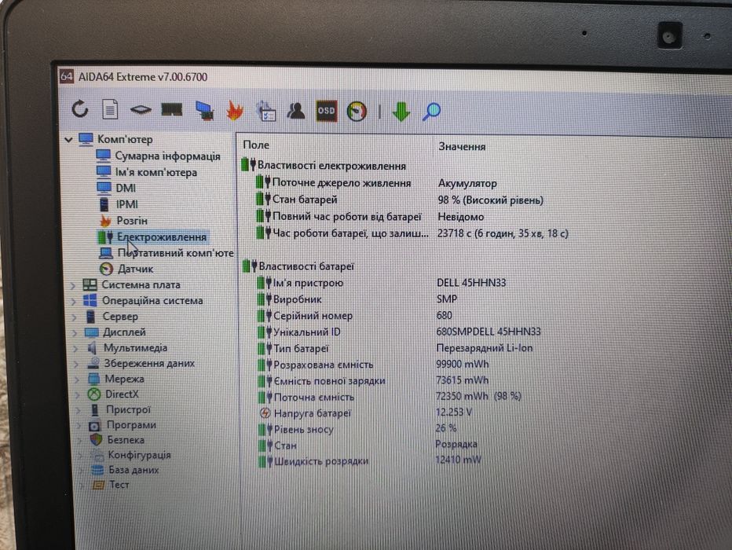Select the Стан батарей row
This screenshot has width=732, height=550.
pyautogui.click(x=400, y=200)
